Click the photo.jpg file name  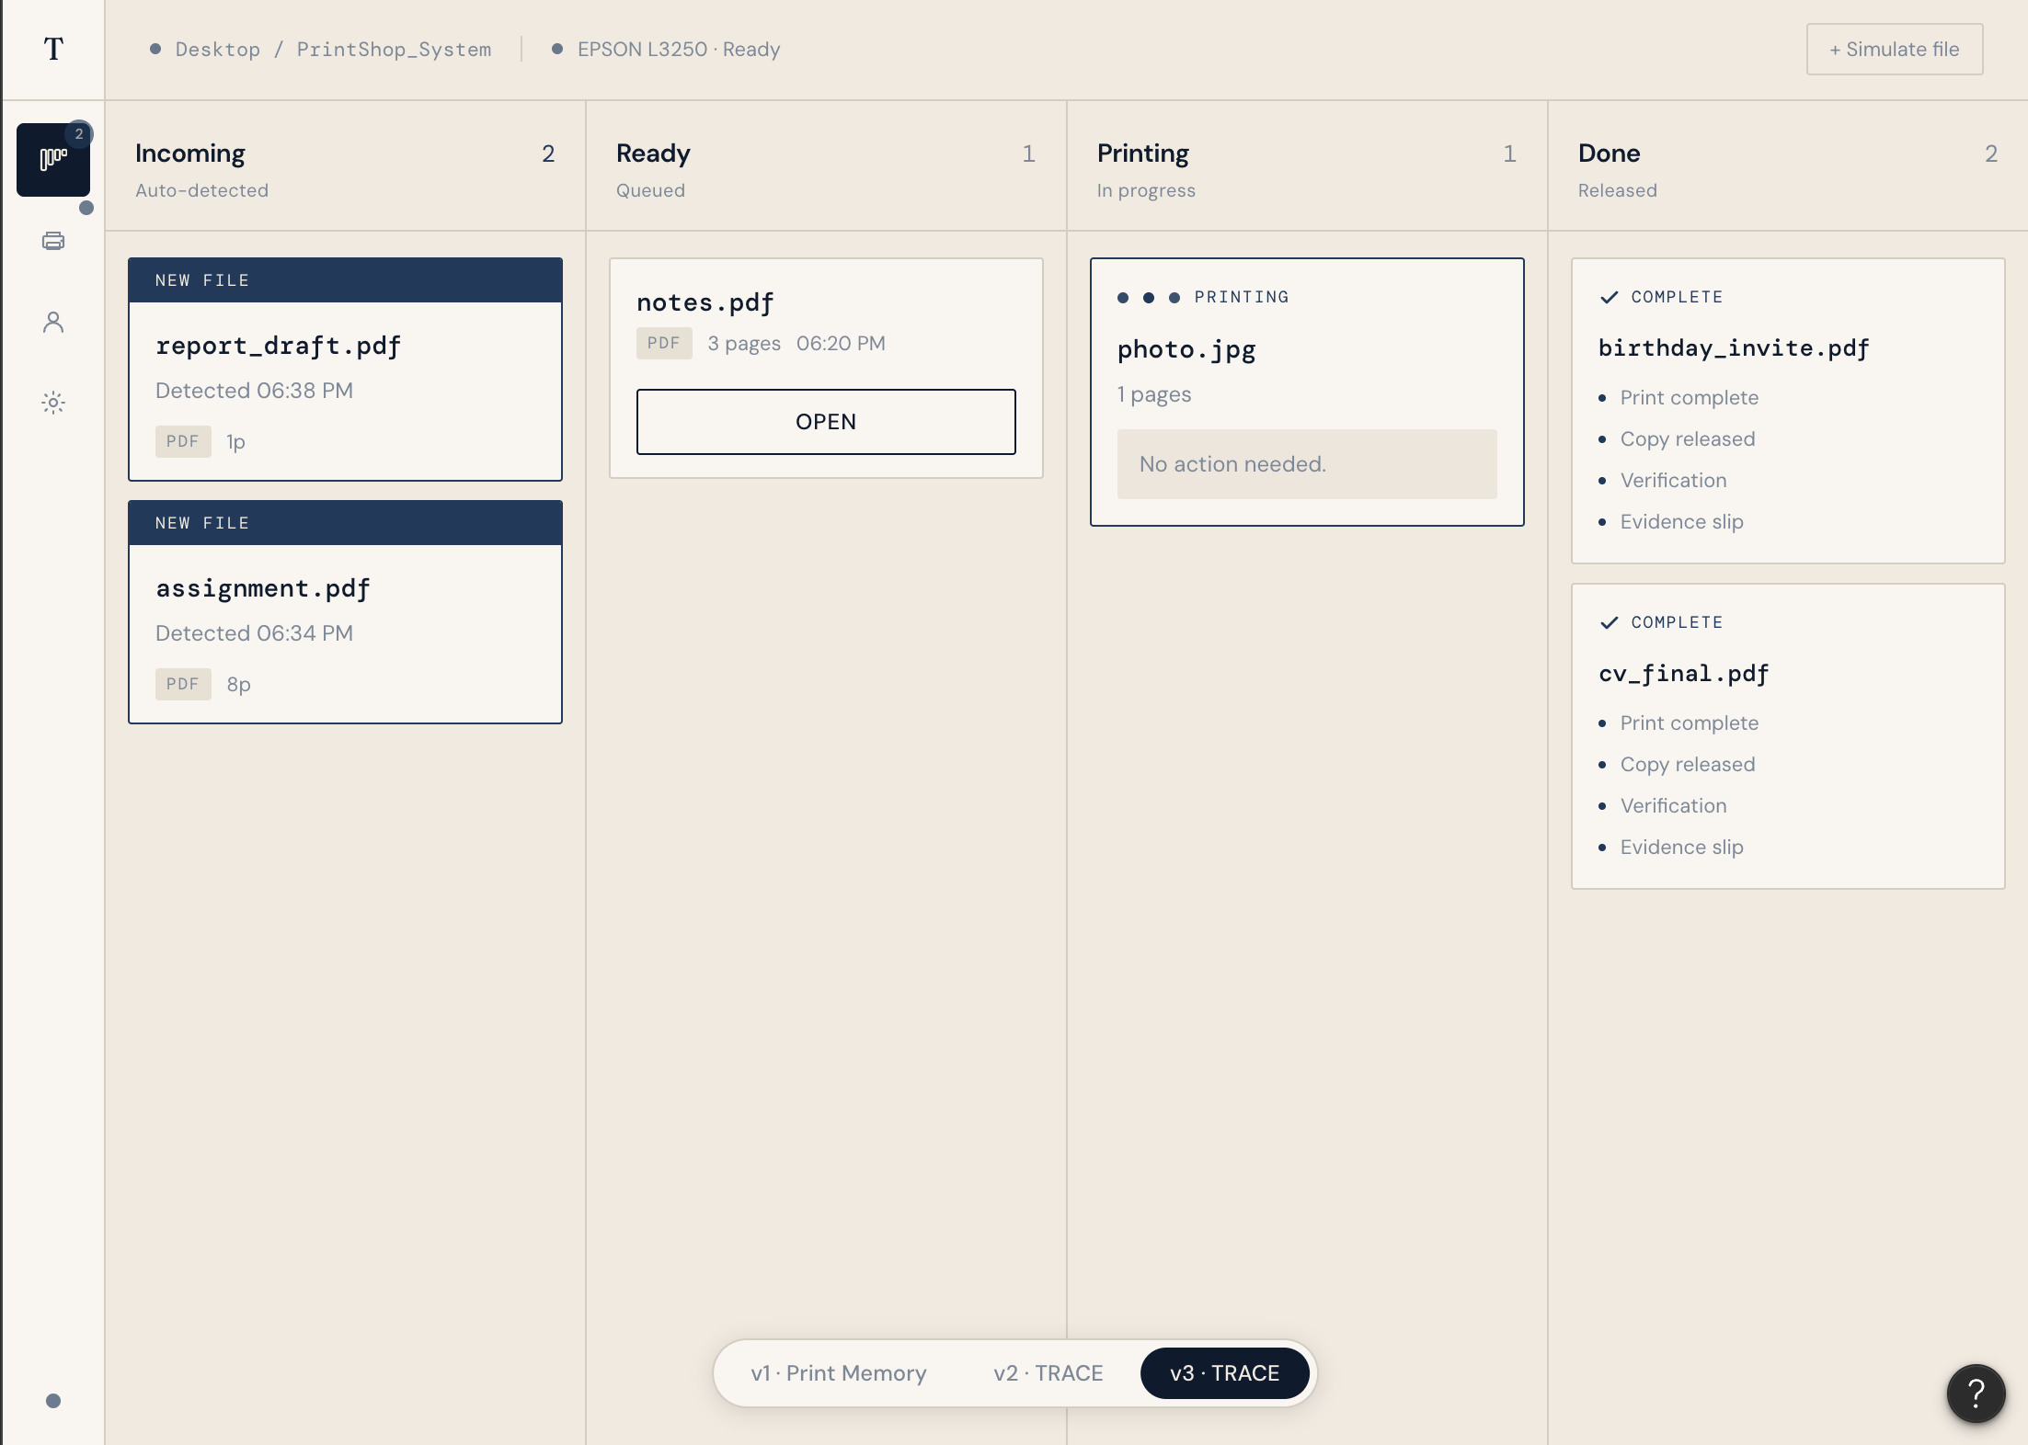(x=1186, y=350)
